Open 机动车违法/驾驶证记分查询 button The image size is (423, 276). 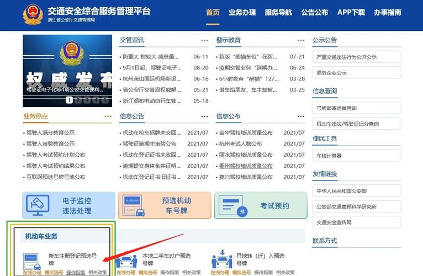pyautogui.click(x=356, y=124)
